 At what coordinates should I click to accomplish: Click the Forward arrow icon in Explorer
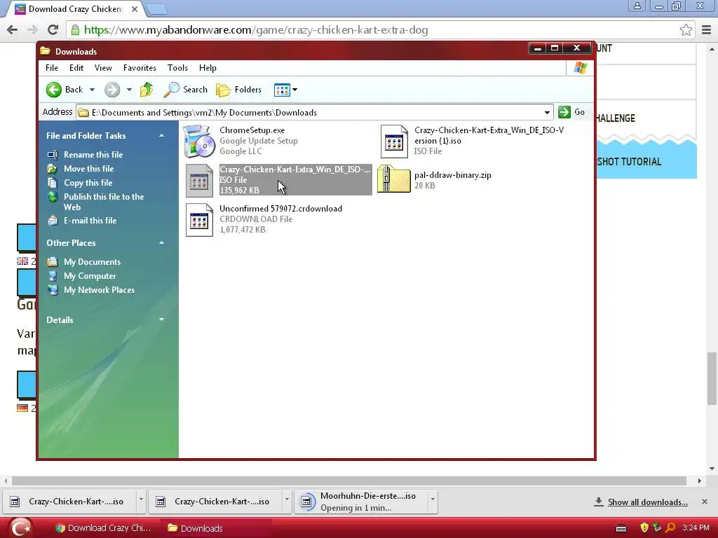coord(111,90)
